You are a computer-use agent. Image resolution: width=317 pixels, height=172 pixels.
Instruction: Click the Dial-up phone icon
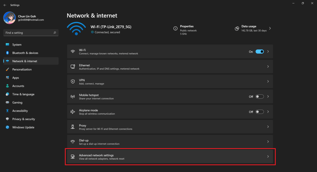[x=73, y=142]
